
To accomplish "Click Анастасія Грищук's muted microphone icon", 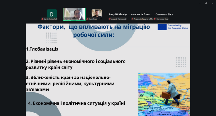I will click(132, 19).
